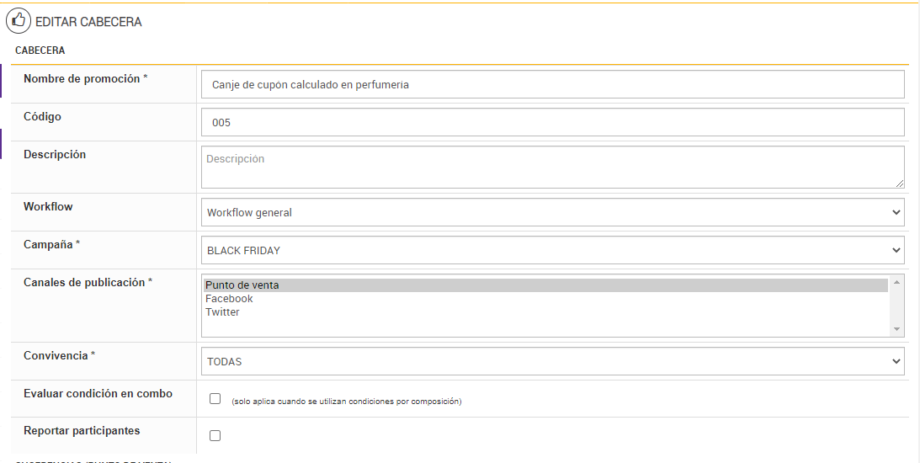Expand the Campaña dropdown showing BLACK FRIDAY
Screen dimensions: 920x463
[552, 251]
